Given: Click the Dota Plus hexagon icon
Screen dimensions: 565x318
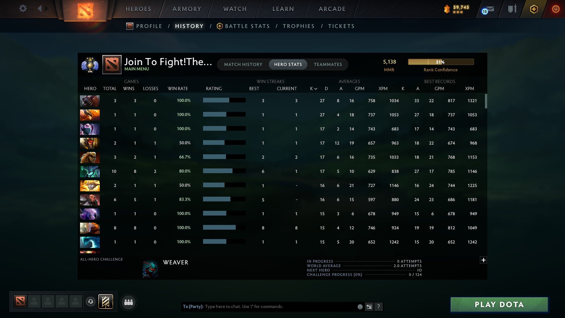Looking at the screenshot, I should [x=534, y=9].
